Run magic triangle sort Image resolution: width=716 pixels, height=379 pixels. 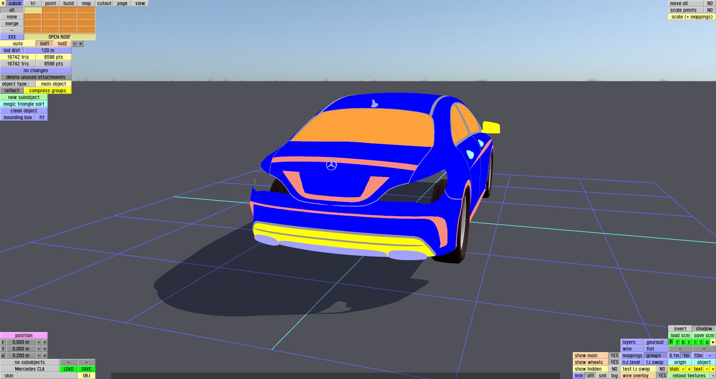coord(24,104)
